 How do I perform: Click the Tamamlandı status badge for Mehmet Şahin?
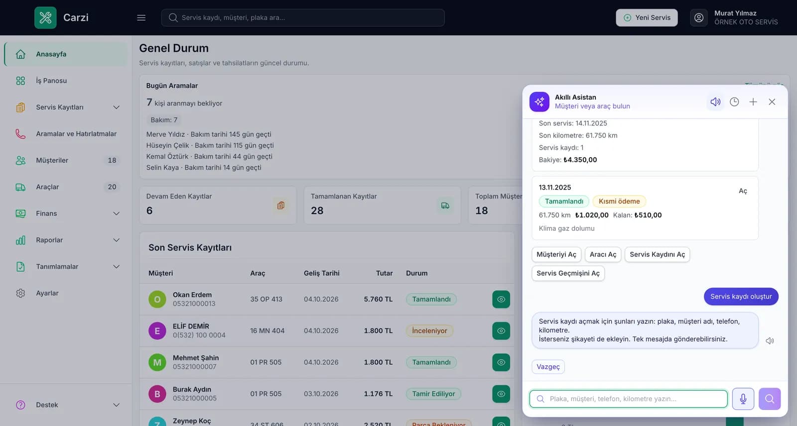pos(431,362)
